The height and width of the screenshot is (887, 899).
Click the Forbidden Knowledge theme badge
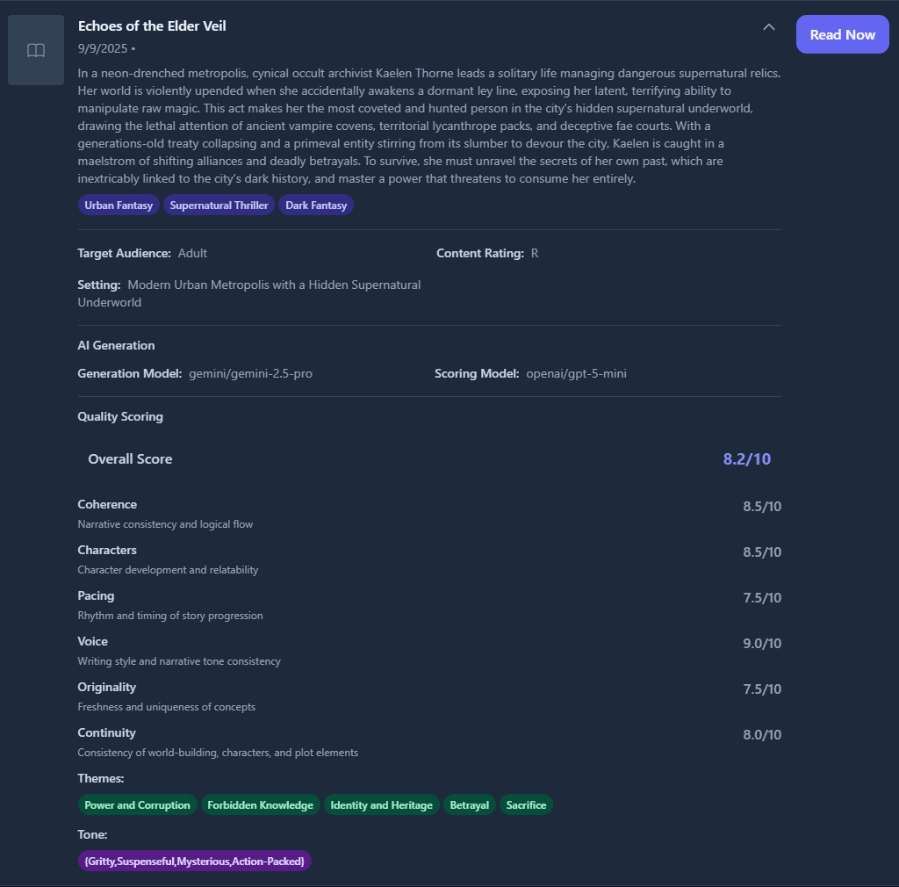click(260, 804)
